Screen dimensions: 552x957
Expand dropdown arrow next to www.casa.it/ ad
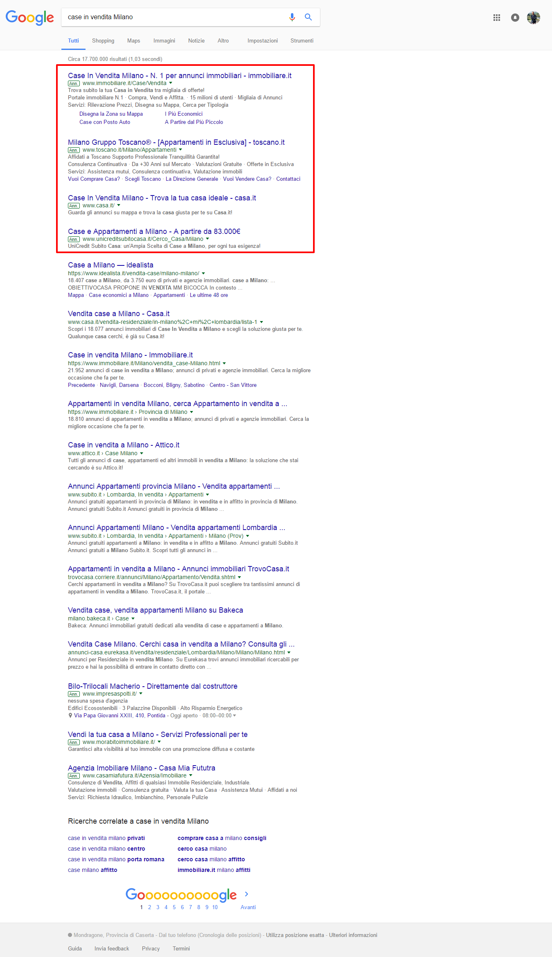coord(119,205)
